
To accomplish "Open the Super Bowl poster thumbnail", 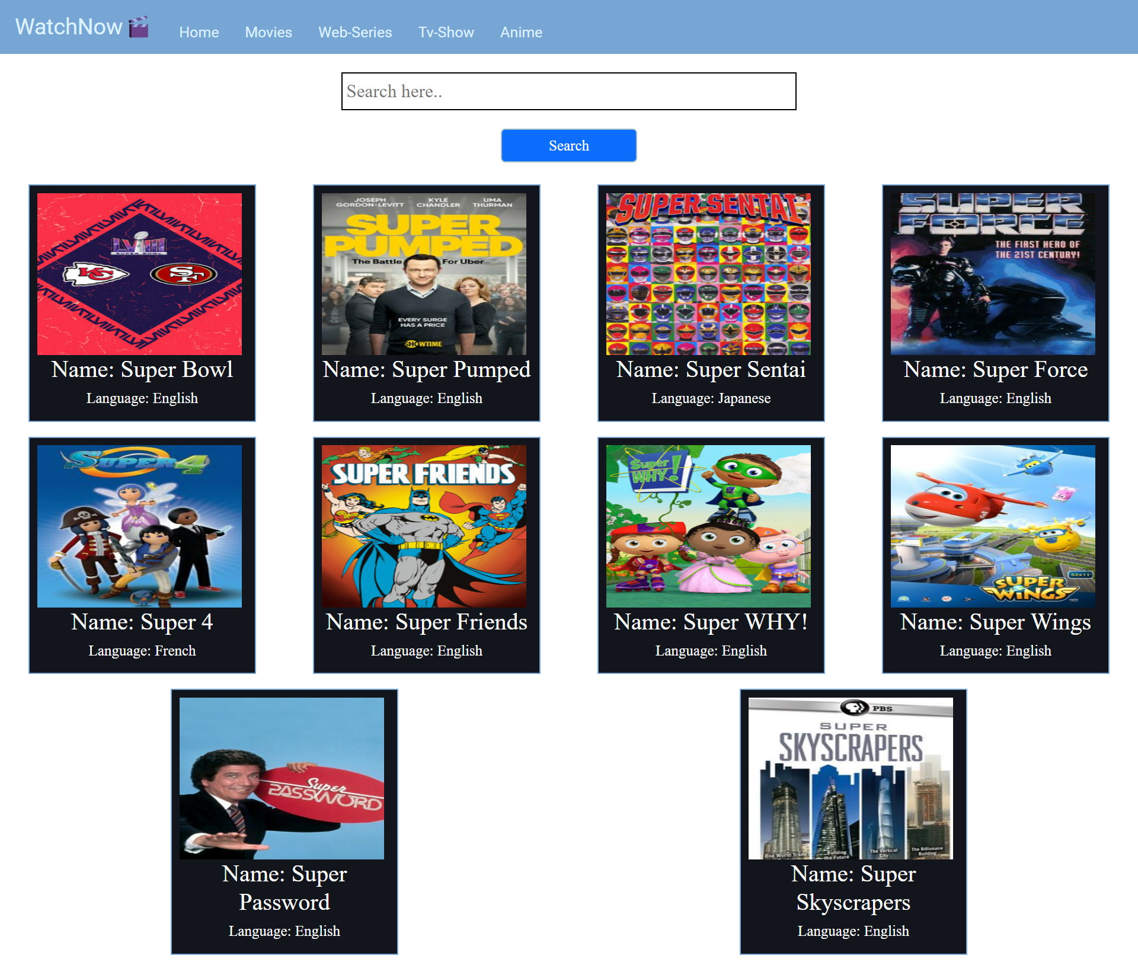I will pos(139,274).
